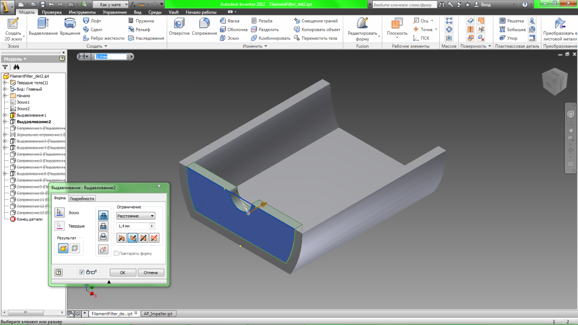
Task: Expand the Создать panel dropdown arrow
Action: pyautogui.click(x=105, y=46)
